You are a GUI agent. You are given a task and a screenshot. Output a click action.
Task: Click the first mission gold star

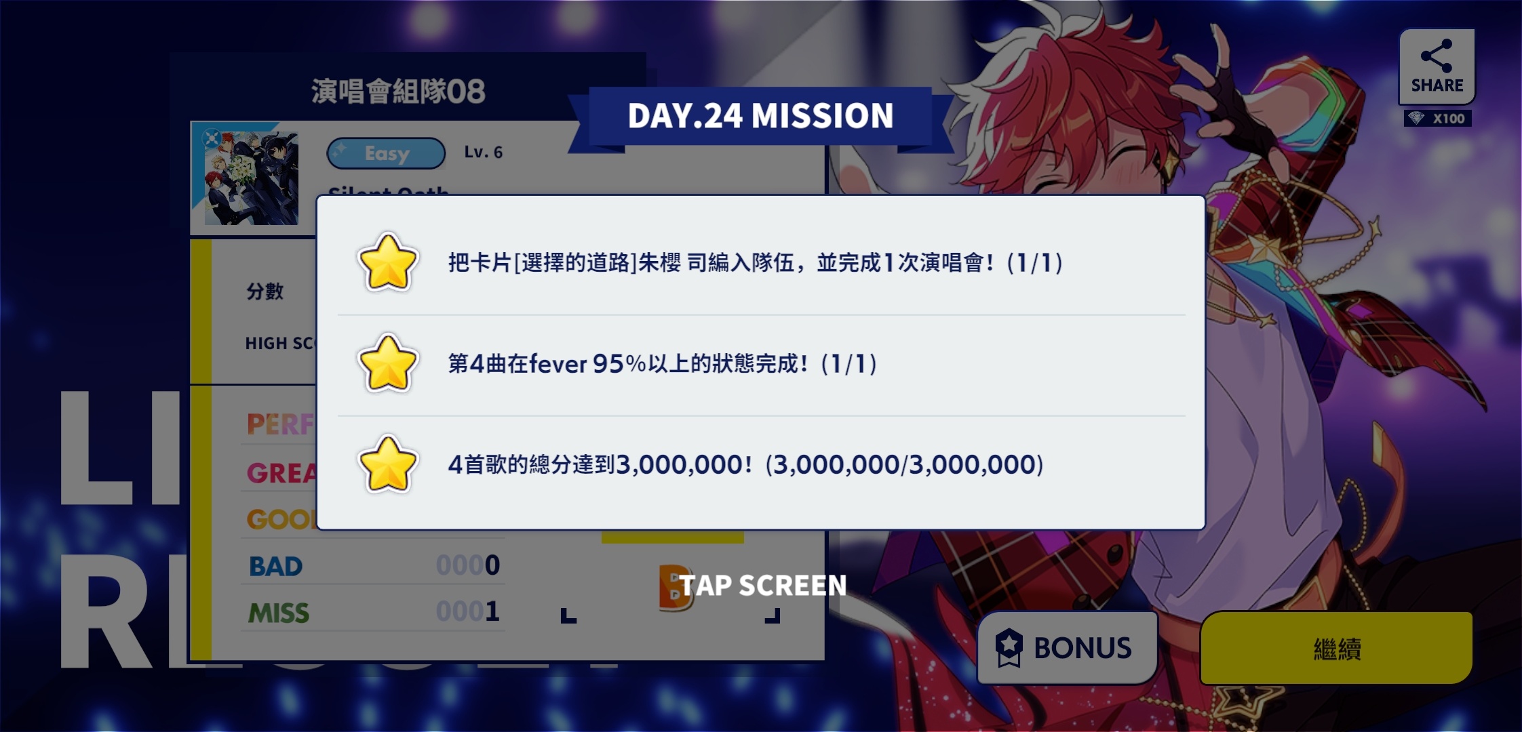point(387,262)
